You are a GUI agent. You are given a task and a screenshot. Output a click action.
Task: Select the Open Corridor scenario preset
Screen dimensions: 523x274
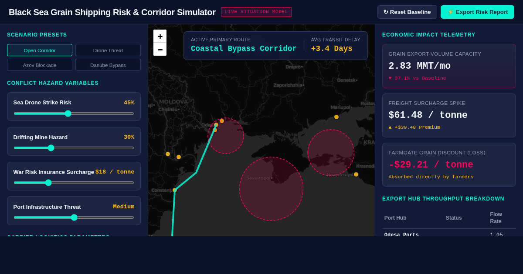[40, 50]
